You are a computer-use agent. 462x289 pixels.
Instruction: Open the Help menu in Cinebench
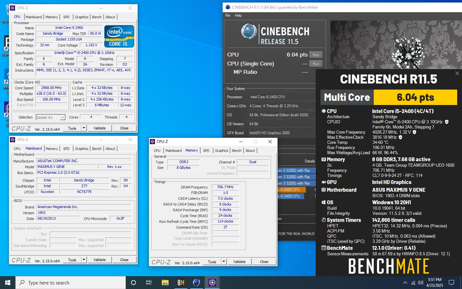[238, 15]
